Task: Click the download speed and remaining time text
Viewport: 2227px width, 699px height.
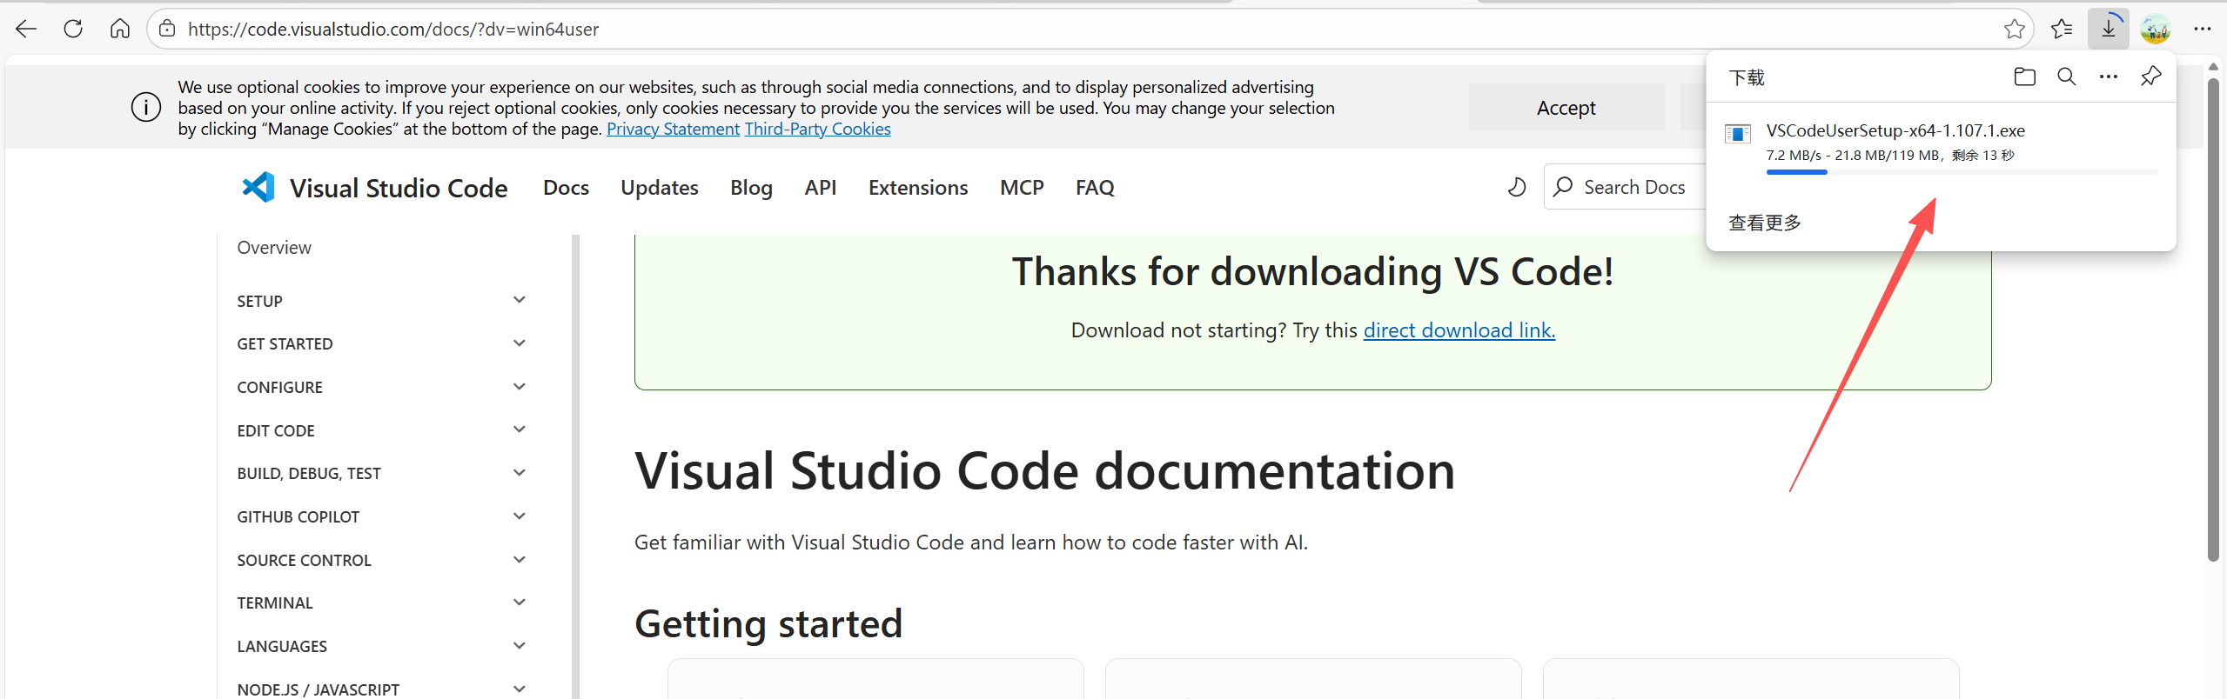Action: [x=1890, y=155]
